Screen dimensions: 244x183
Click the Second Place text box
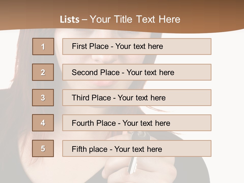click(x=137, y=72)
